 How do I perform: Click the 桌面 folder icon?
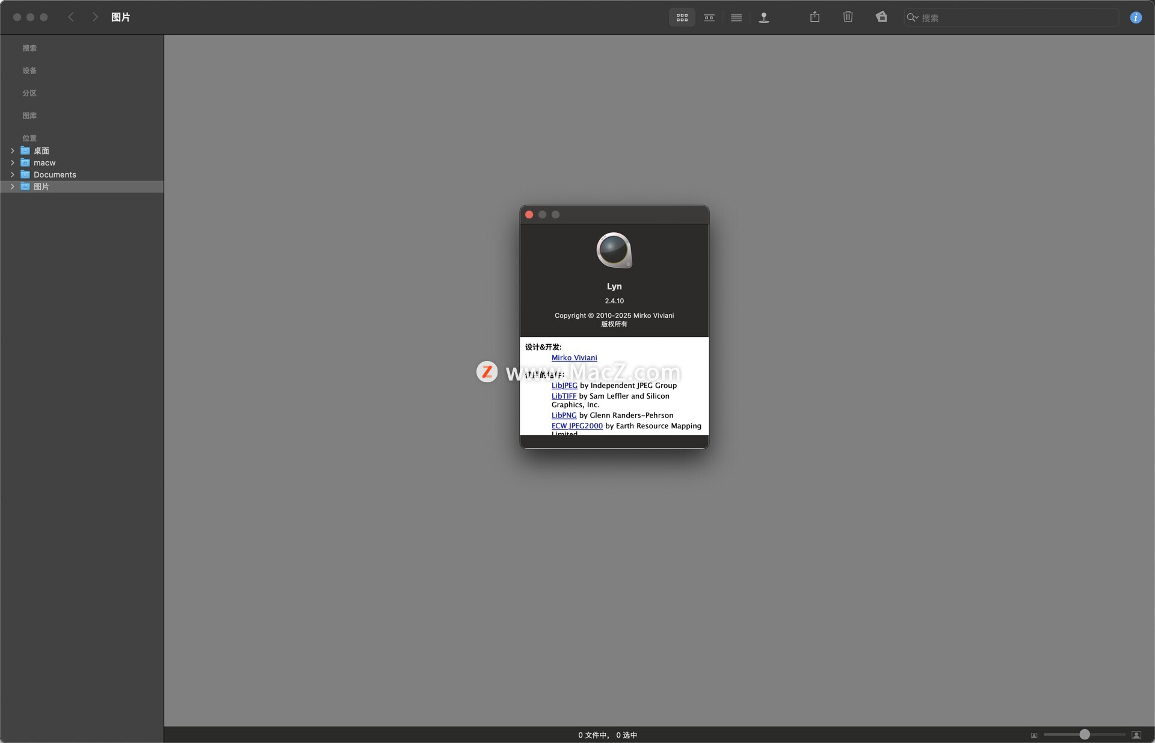pos(25,150)
